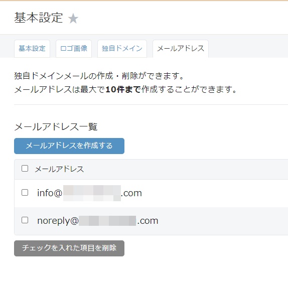
Task: Click the 基本設定 page heading
Action: click(x=39, y=18)
